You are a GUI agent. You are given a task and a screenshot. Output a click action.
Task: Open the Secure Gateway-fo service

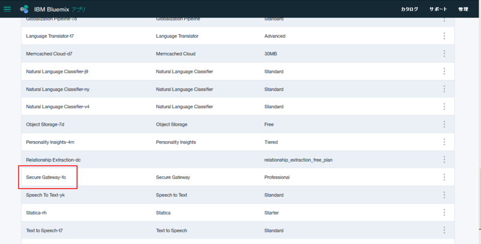tap(46, 177)
